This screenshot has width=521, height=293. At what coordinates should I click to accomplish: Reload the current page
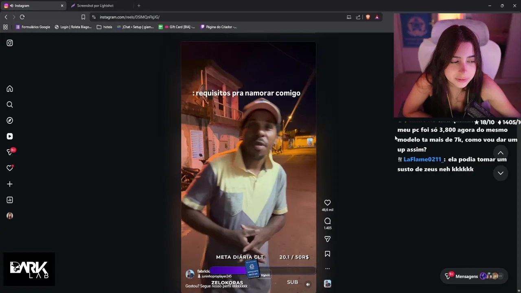tap(22, 17)
